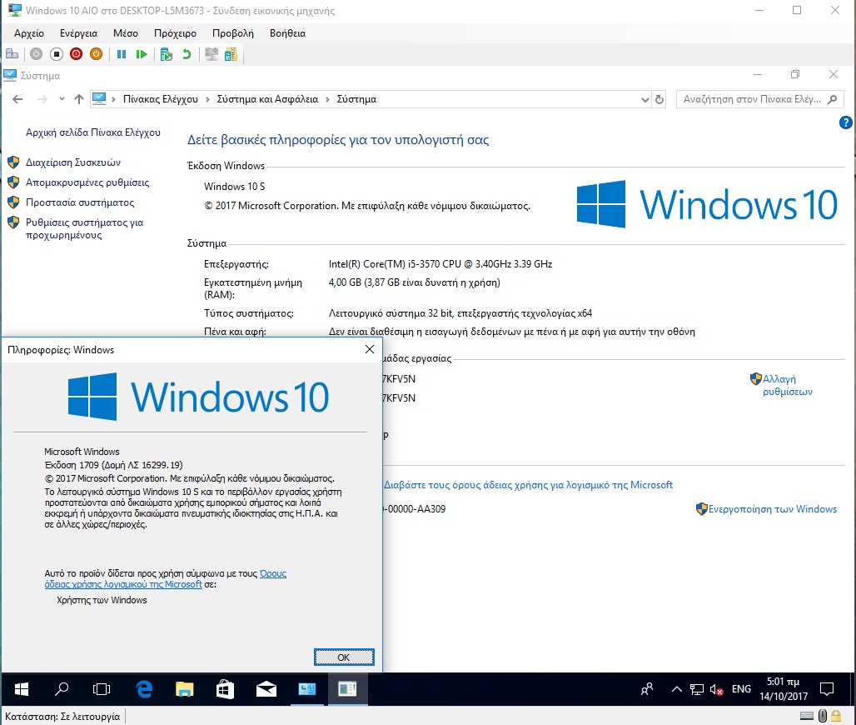Click the Enhanced Session monitors icon

212,54
